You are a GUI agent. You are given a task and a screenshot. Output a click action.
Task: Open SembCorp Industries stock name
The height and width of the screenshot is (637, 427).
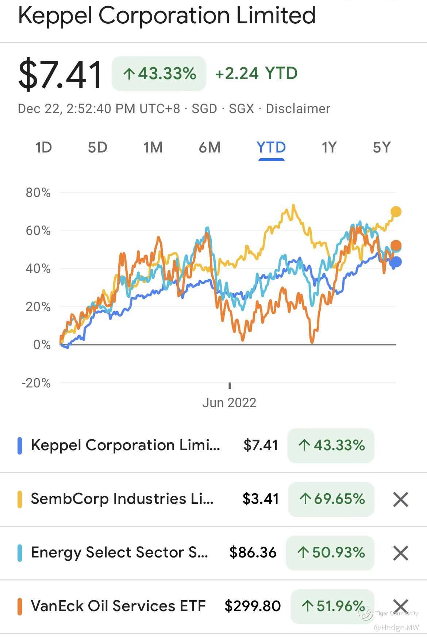(122, 499)
